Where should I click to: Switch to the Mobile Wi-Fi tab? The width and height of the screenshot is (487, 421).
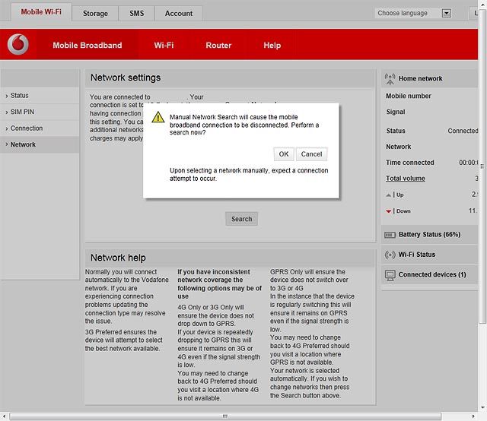pyautogui.click(x=41, y=12)
